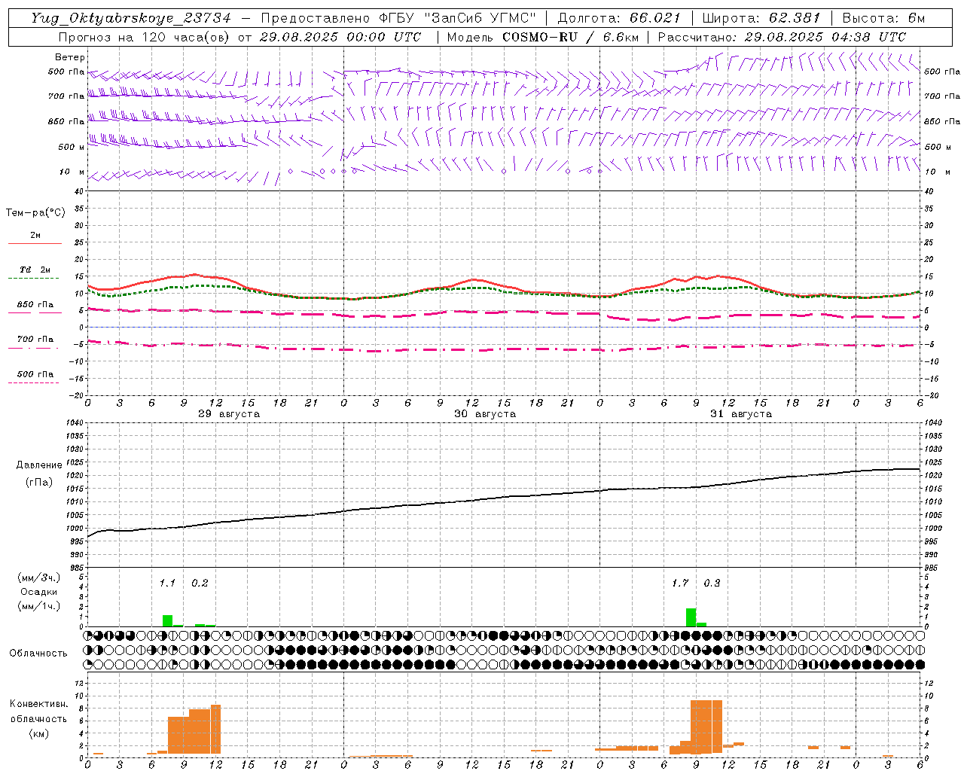Click the '30 августа' date label
The width and height of the screenshot is (964, 771).
pyautogui.click(x=485, y=414)
